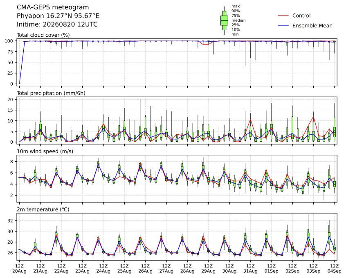This screenshot has width=346, height=278.
Task: Click the '12Z 27Aug' x-axis label
Action: coord(166,269)
